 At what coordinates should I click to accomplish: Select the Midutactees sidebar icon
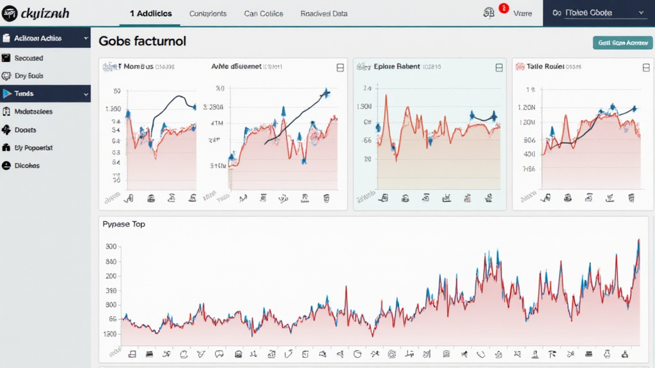tap(7, 112)
